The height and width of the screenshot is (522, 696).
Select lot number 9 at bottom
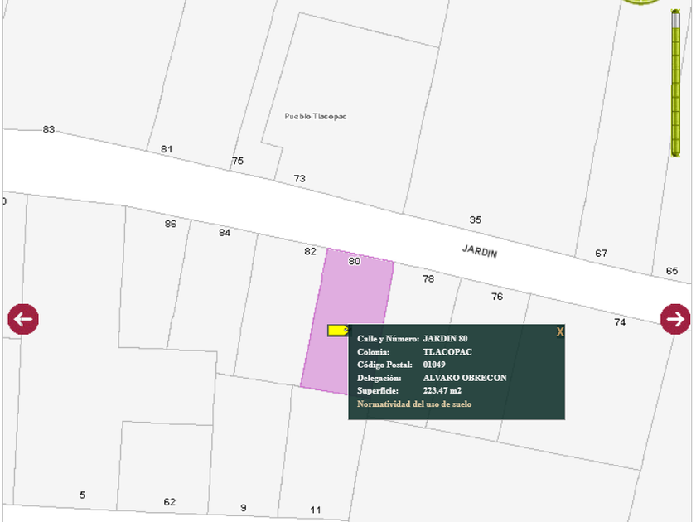244,508
